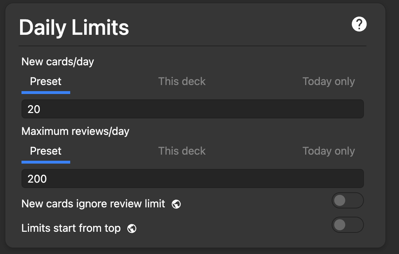The image size is (399, 254).
Task: Click the Limits start from top label
Action: [x=71, y=228]
